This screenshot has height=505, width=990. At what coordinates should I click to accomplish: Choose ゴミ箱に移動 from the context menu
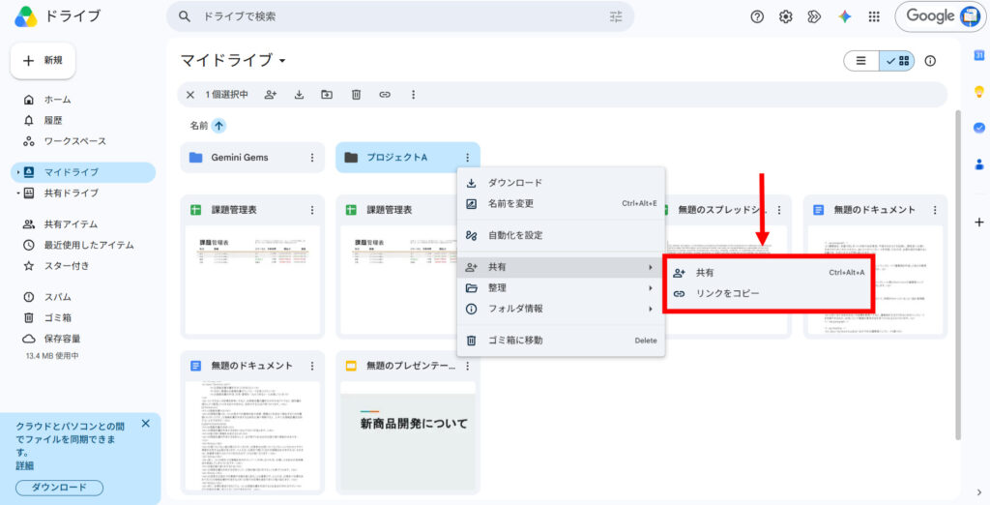pos(561,341)
